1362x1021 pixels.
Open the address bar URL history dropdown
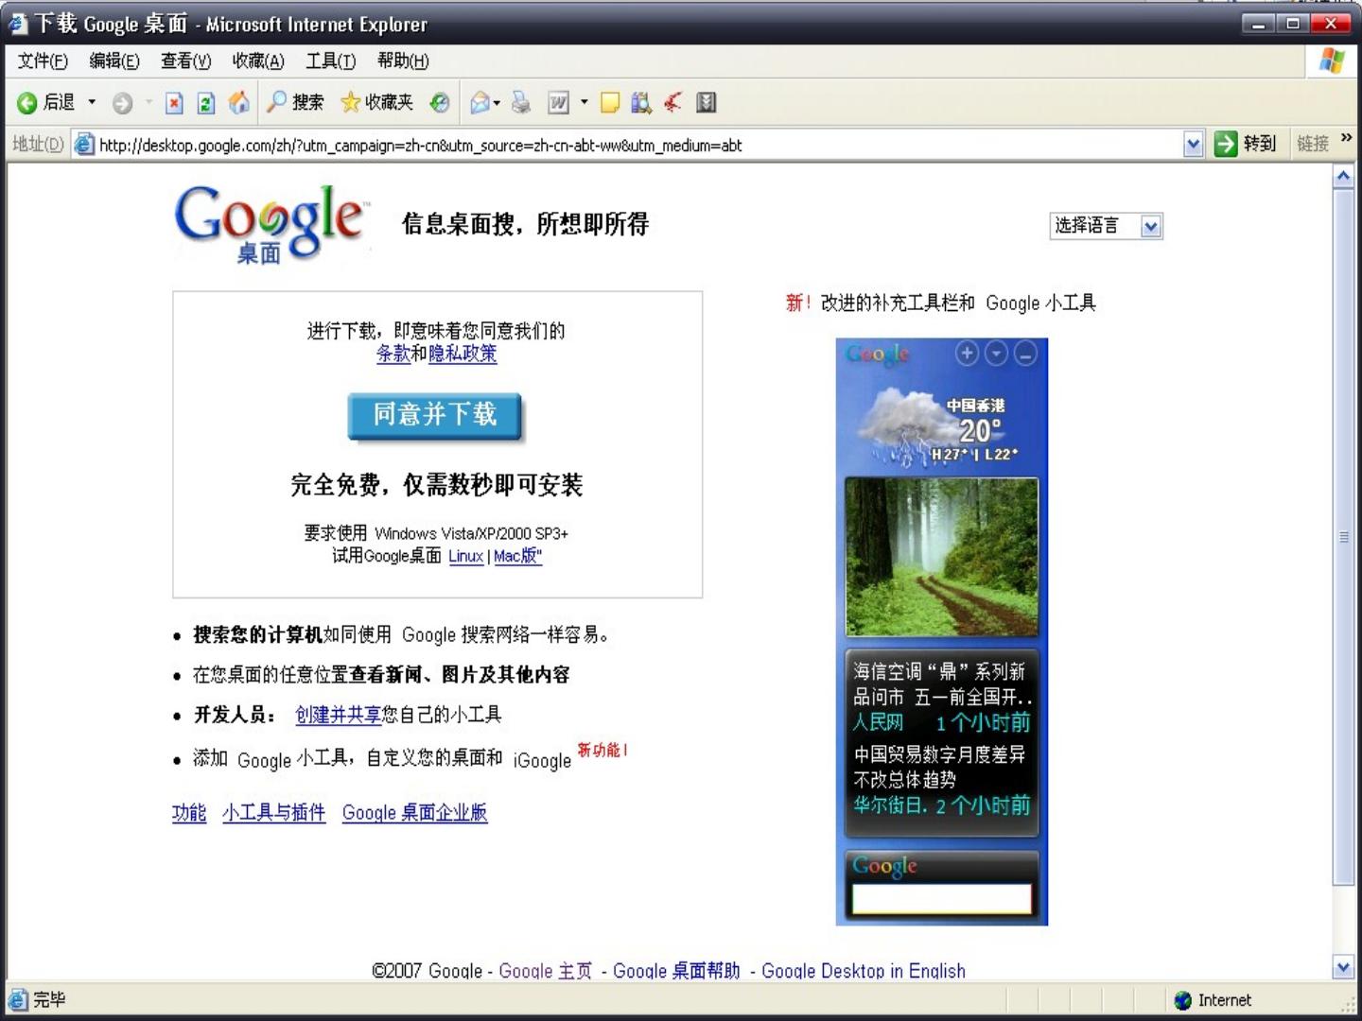click(1193, 145)
